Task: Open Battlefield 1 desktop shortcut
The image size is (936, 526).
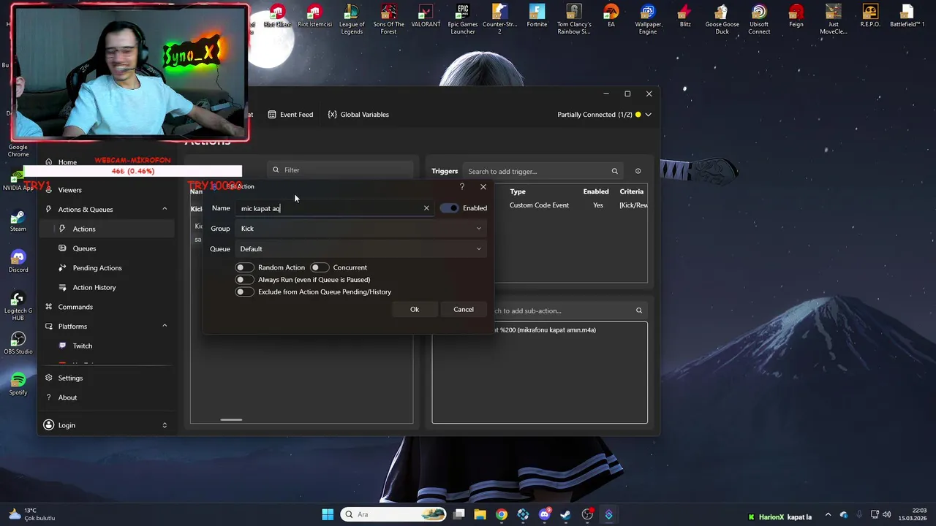Action: pos(907,16)
